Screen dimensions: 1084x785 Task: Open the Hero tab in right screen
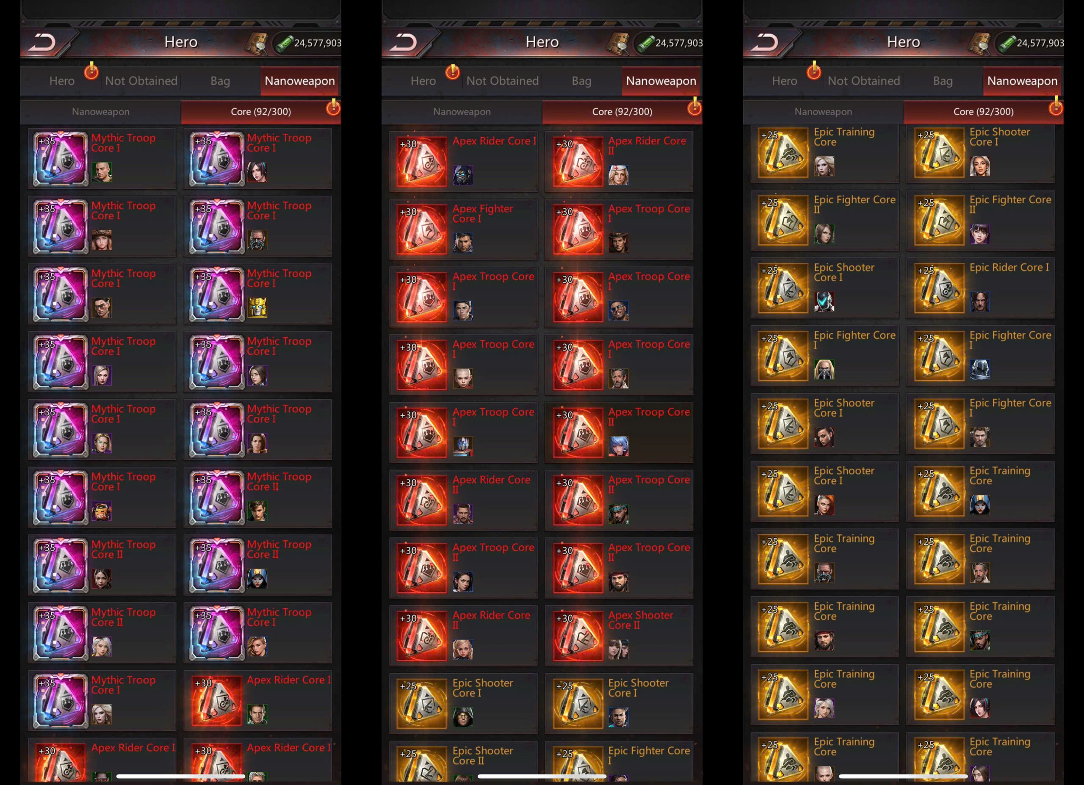784,81
